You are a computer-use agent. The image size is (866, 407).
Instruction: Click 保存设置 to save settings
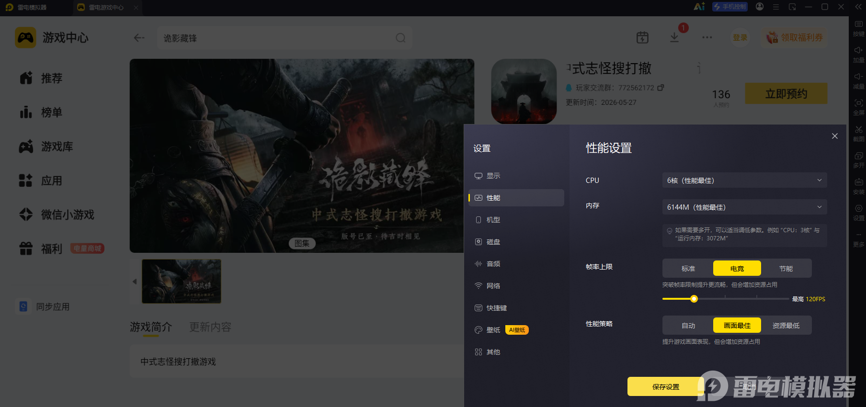point(666,386)
